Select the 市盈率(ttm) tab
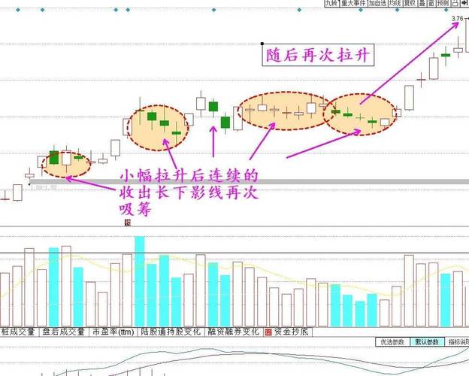The width and height of the screenshot is (469, 376). (113, 331)
